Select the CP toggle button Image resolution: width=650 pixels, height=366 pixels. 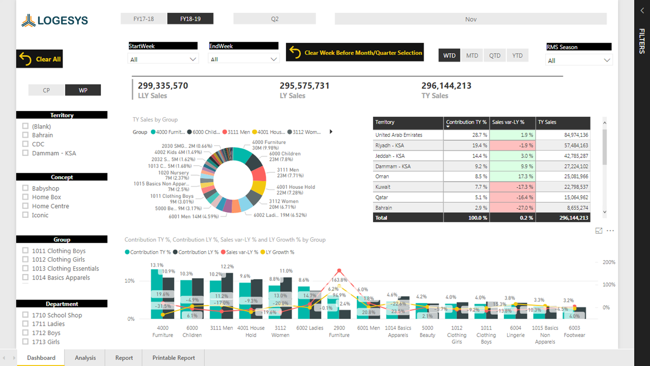(46, 90)
